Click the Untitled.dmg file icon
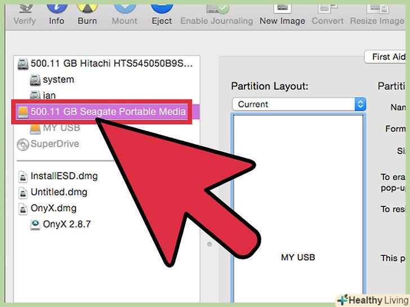The height and width of the screenshot is (307, 410). [x=23, y=193]
